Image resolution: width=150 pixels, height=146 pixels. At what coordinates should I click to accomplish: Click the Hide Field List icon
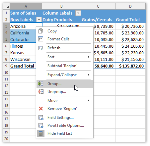[41, 133]
